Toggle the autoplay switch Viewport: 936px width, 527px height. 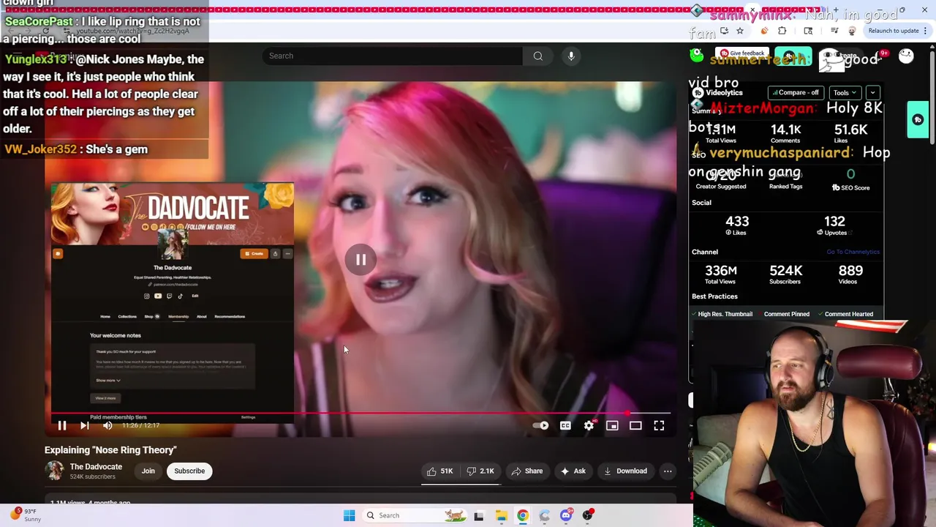pyautogui.click(x=540, y=425)
